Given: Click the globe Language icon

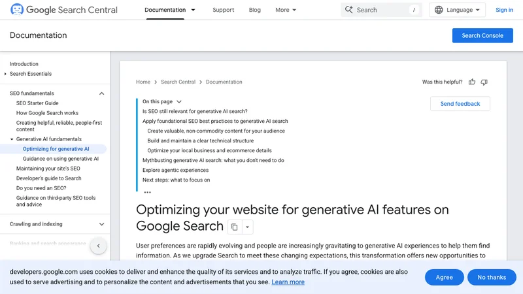Looking at the screenshot, I should coord(439,10).
